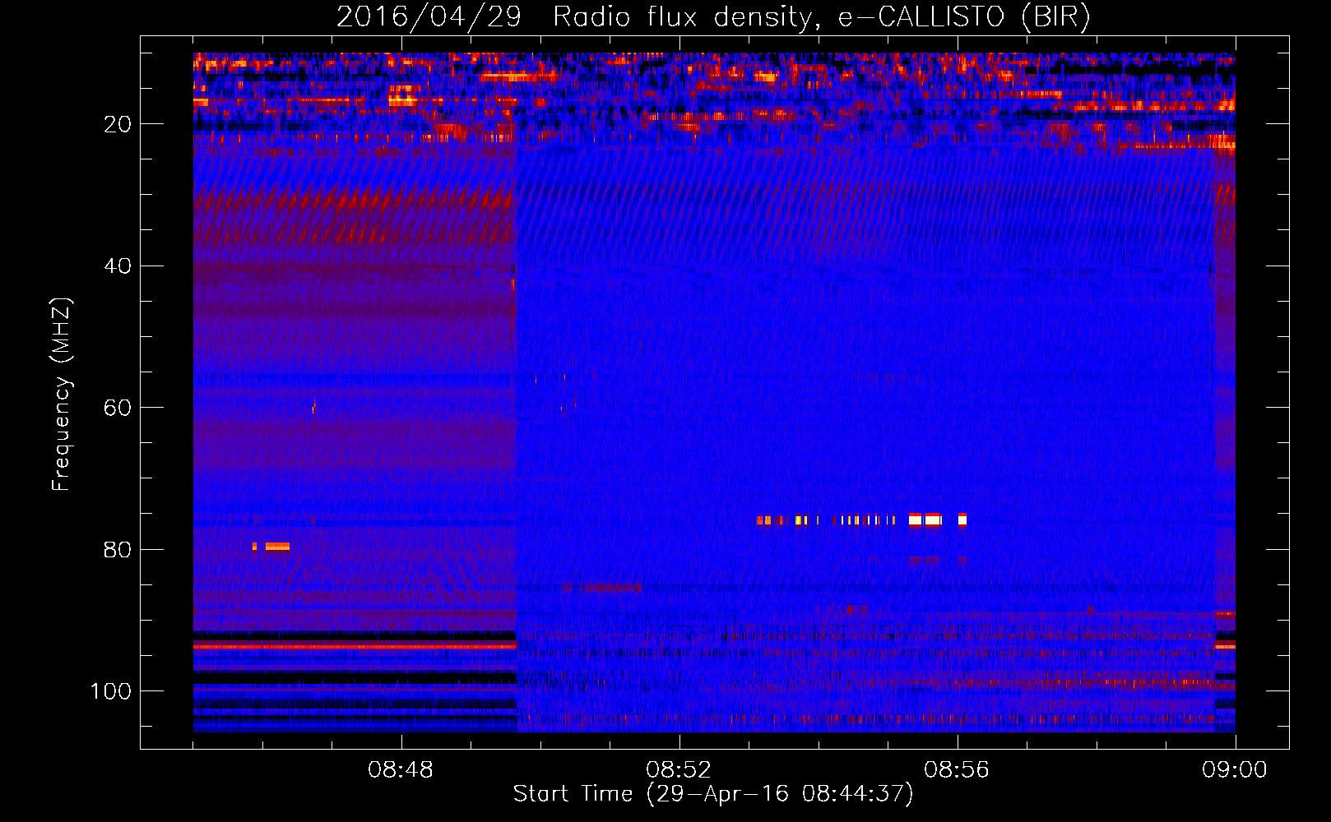Click the "08:52" time tick label
Screen dimensions: 1331x822
tap(679, 770)
